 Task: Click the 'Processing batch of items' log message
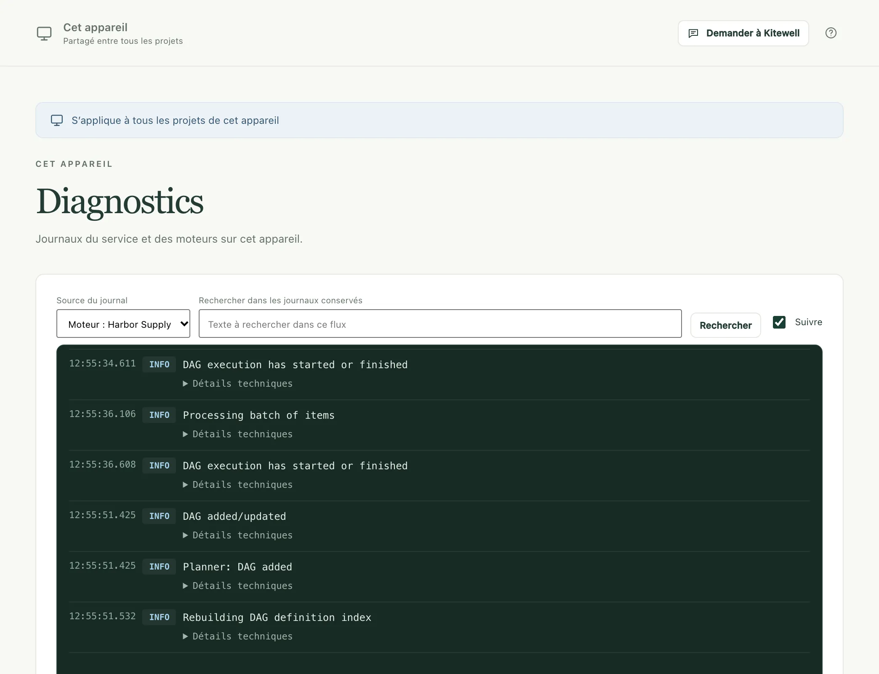click(258, 415)
